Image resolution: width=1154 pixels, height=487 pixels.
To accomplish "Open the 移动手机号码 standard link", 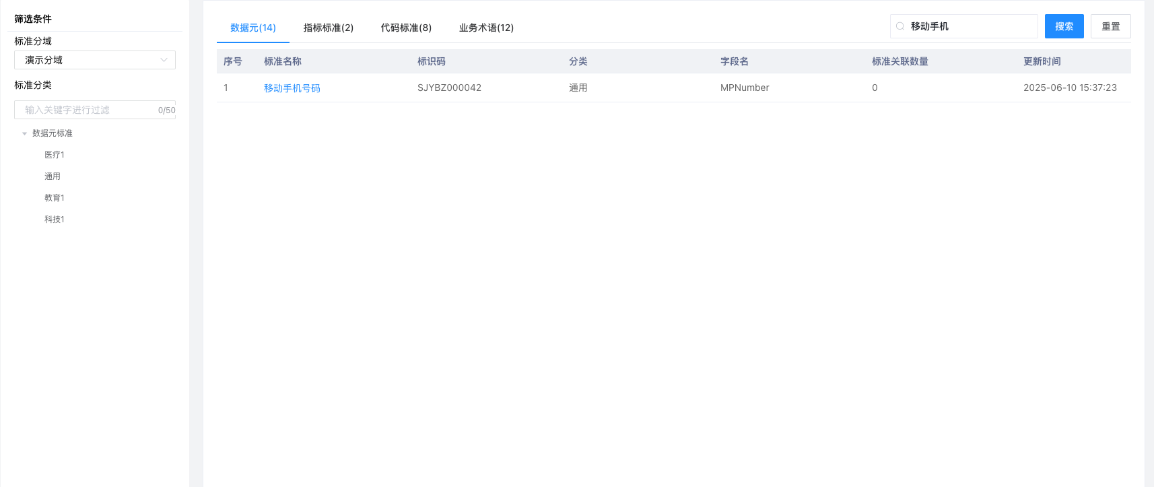I will (292, 88).
